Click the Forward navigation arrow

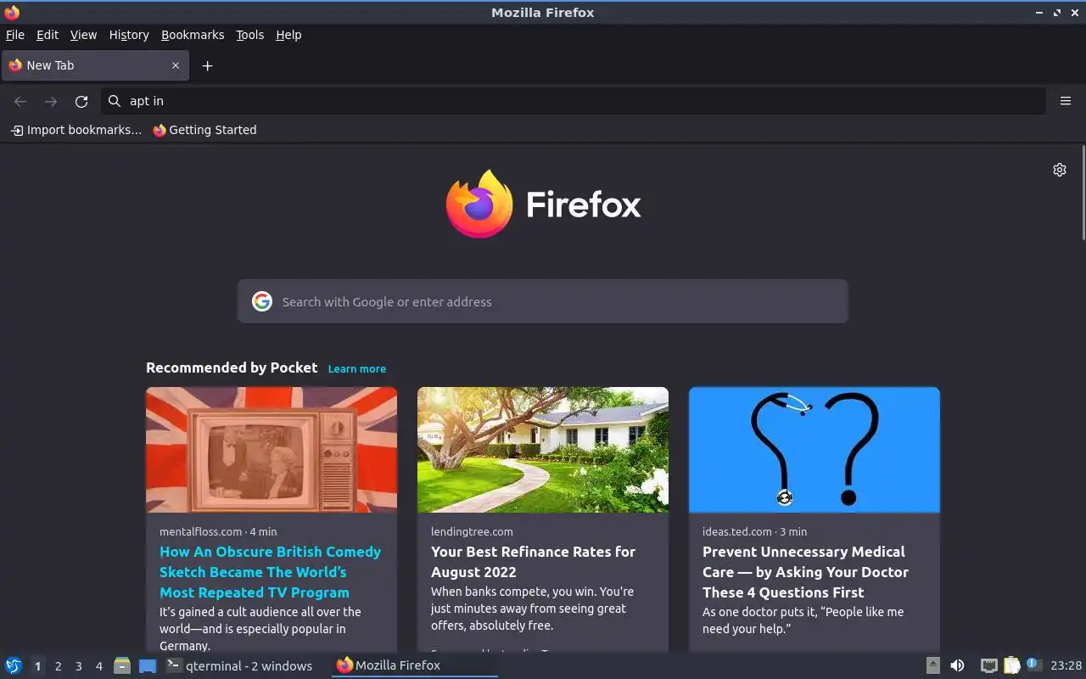51,101
